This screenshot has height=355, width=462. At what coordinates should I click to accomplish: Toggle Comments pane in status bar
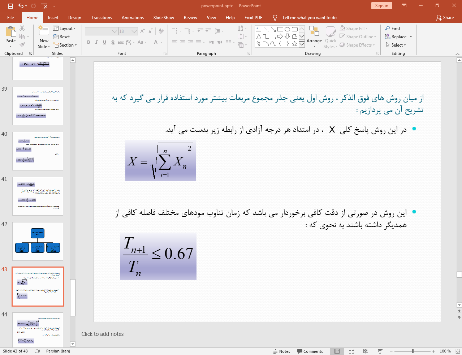310,351
